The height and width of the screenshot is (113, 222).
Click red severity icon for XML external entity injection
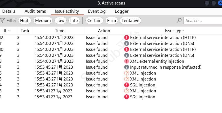pyautogui.click(x=126, y=61)
